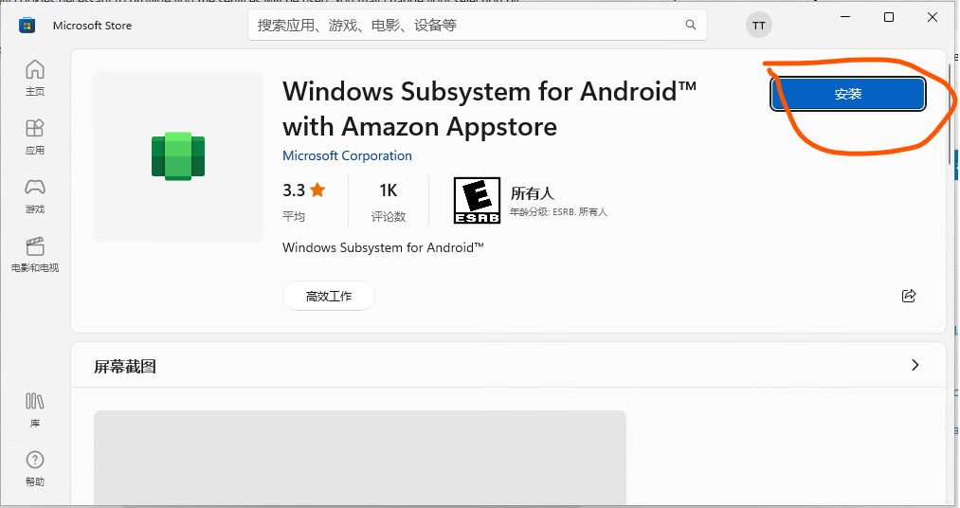Click the ESRB rating badge
The height and width of the screenshot is (508, 960).
pos(477,200)
